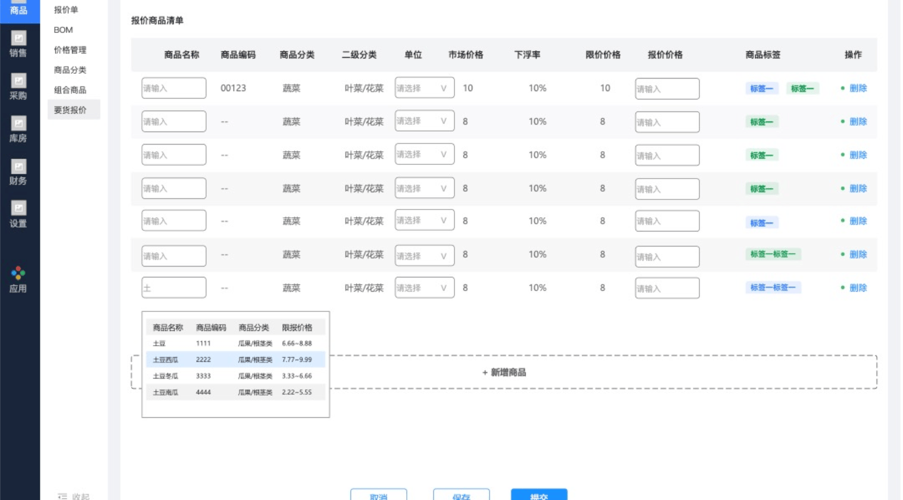
Task: Click the + 新增商品 add-product area
Action: tap(504, 372)
